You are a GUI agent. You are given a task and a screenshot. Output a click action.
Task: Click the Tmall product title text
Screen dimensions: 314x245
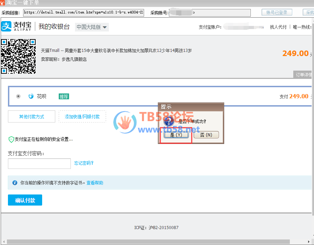click(116, 51)
